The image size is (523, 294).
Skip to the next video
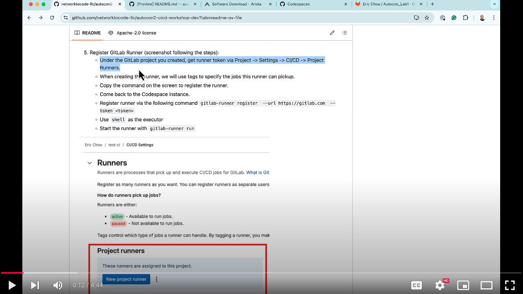point(35,285)
